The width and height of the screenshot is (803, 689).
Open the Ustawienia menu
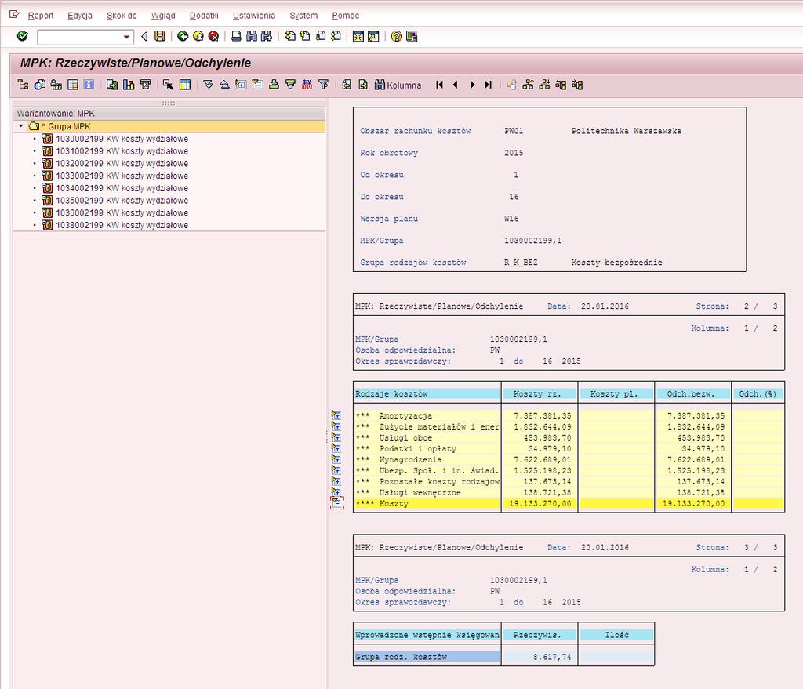coord(254,16)
